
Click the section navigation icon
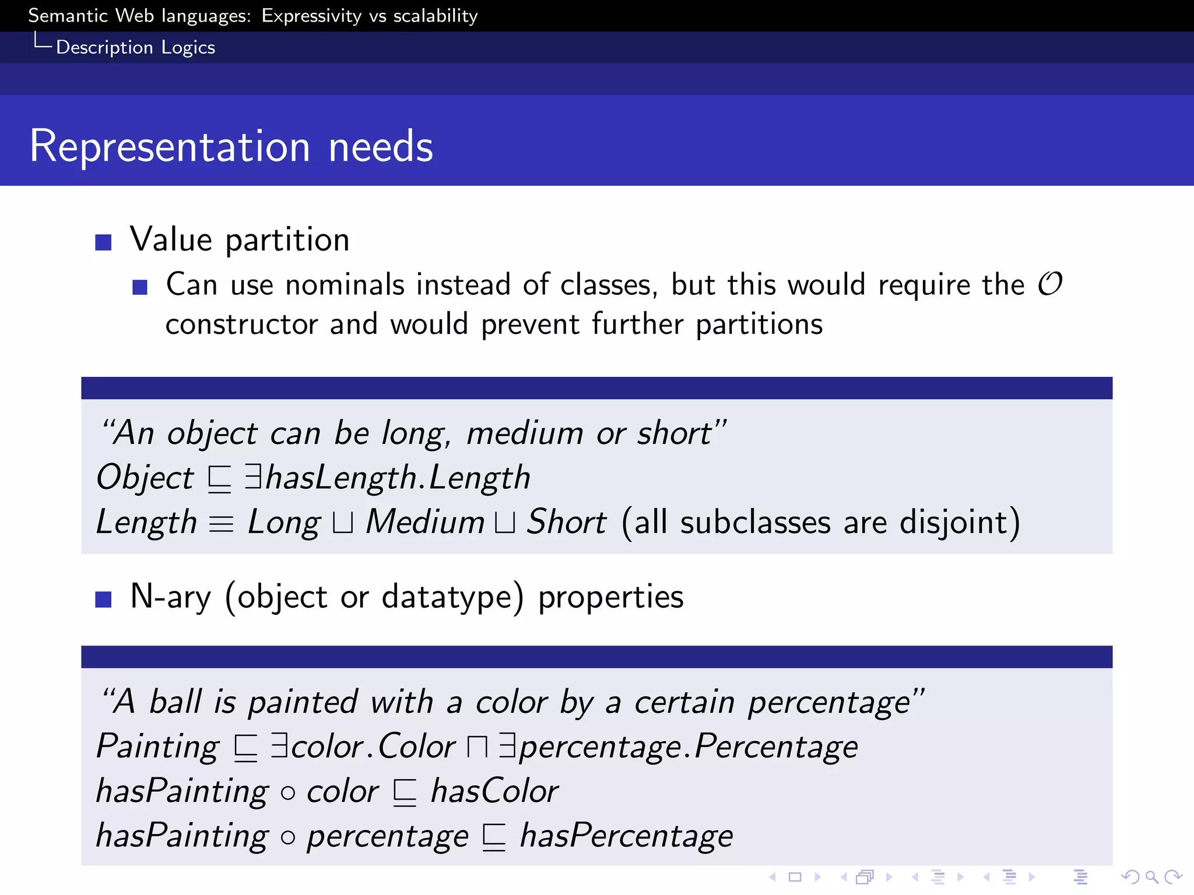coord(1009,877)
